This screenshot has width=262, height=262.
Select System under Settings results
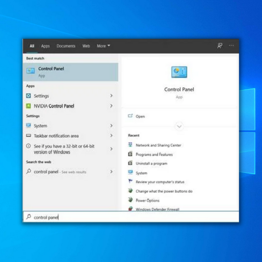[70, 126]
